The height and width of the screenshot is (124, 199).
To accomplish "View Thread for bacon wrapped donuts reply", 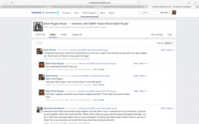I will point(98,100).
